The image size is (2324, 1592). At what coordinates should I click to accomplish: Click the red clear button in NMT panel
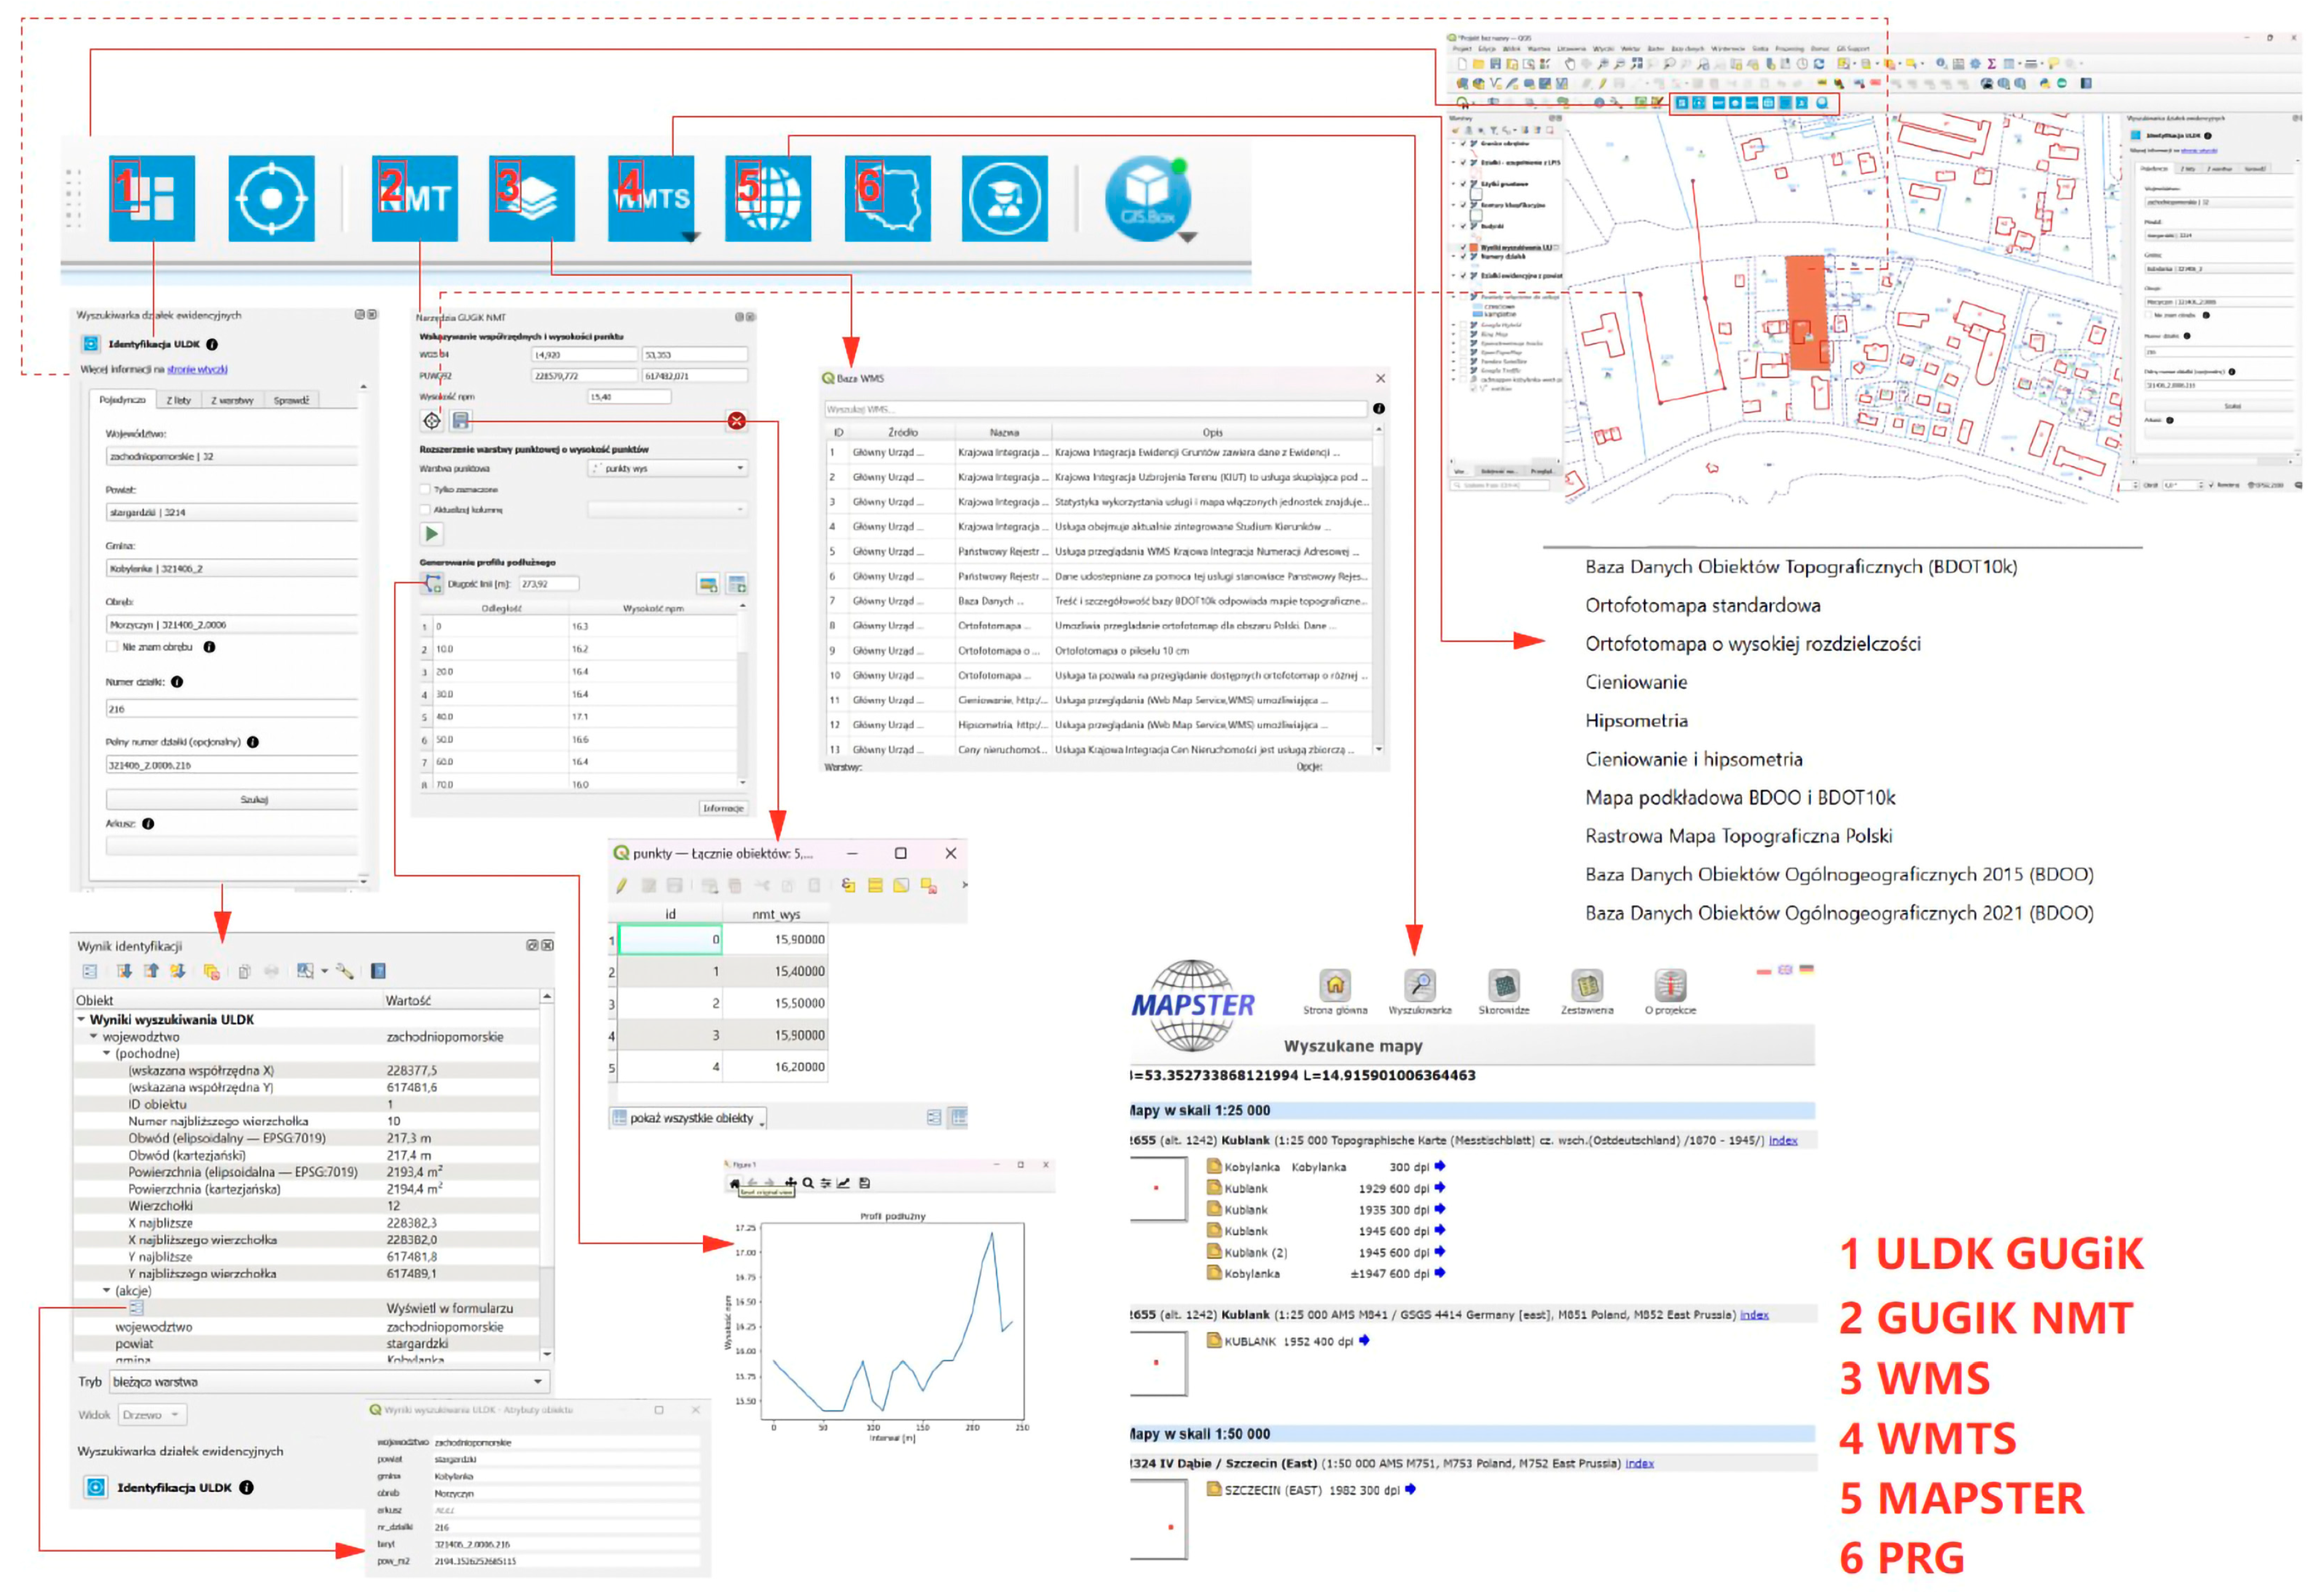click(736, 421)
